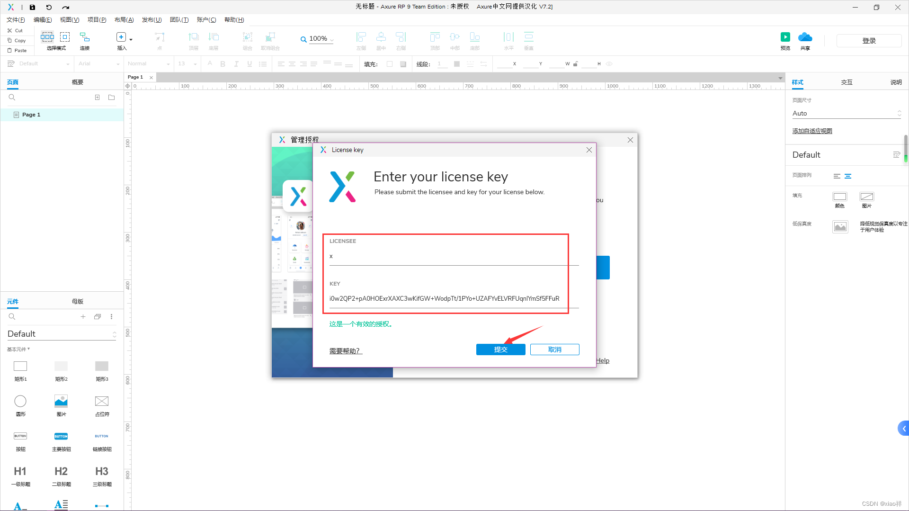The width and height of the screenshot is (909, 511).
Task: Activate the 连接 connector tool
Action: pos(85,37)
